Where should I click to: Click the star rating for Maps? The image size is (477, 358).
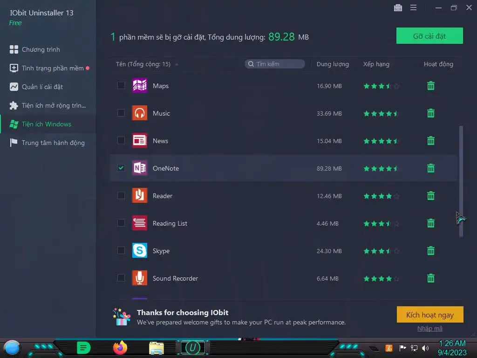point(381,86)
